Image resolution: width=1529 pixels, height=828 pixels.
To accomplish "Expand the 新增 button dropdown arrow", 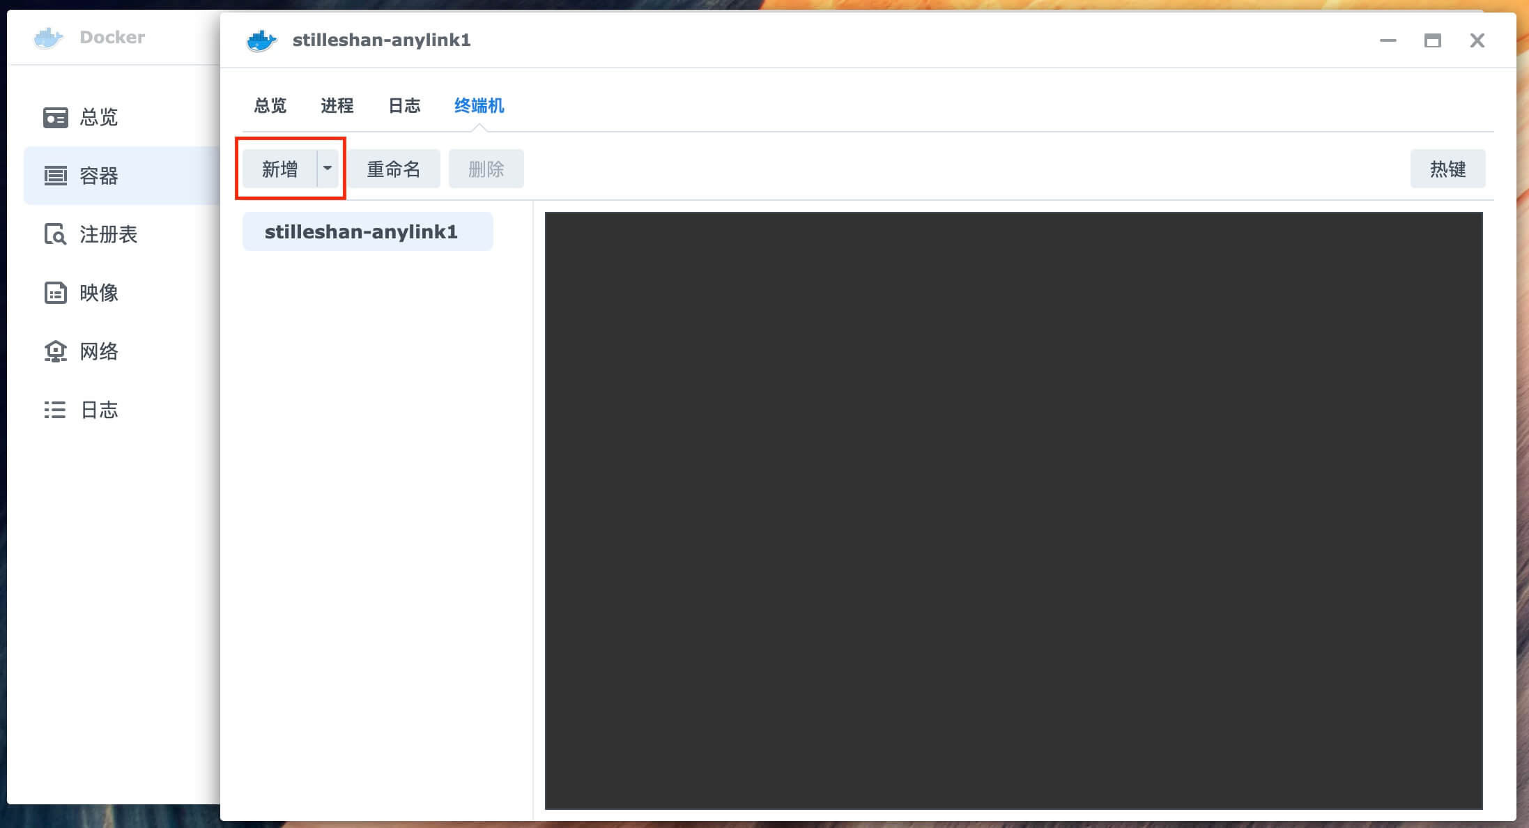I will tap(328, 169).
